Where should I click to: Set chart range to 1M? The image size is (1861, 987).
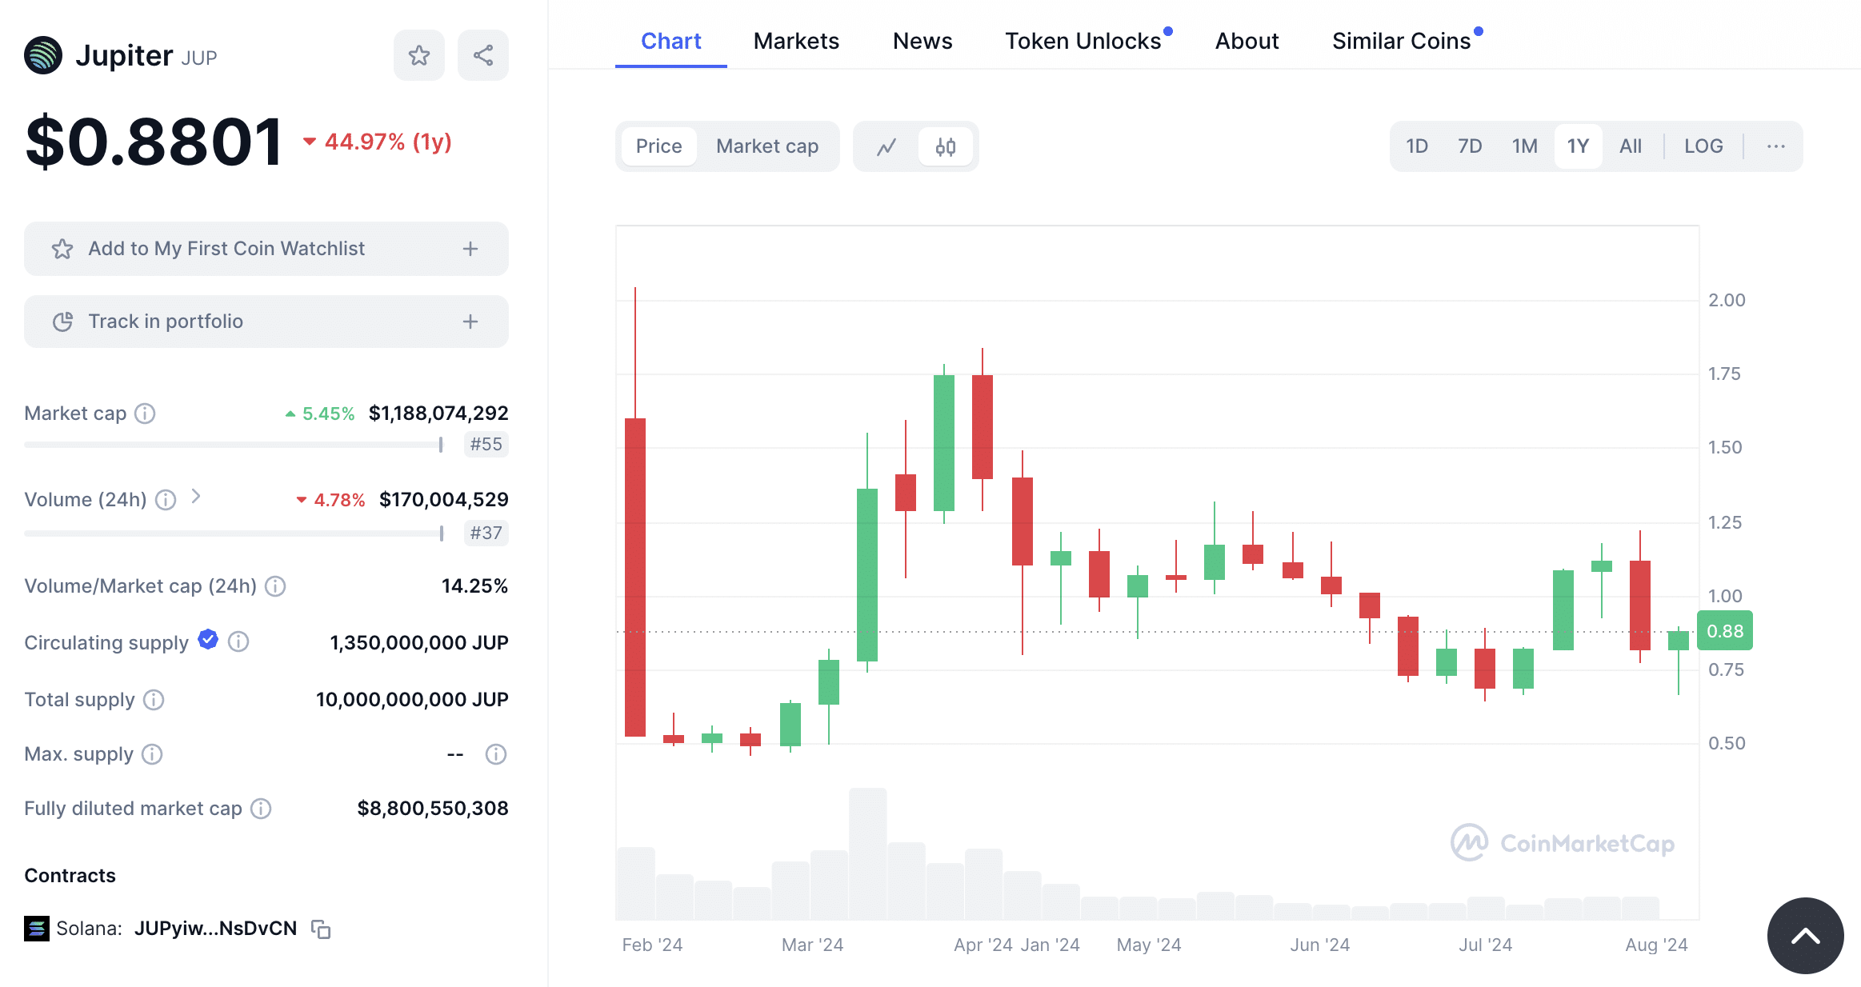(1525, 146)
